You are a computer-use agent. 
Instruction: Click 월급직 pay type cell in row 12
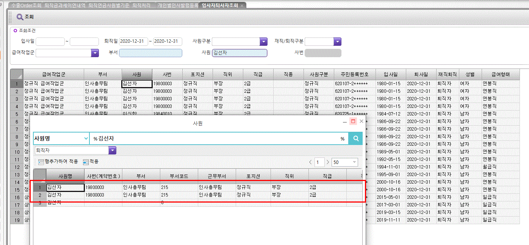coord(500,167)
